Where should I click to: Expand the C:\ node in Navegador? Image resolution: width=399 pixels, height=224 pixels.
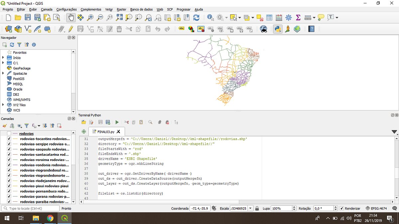(3, 63)
